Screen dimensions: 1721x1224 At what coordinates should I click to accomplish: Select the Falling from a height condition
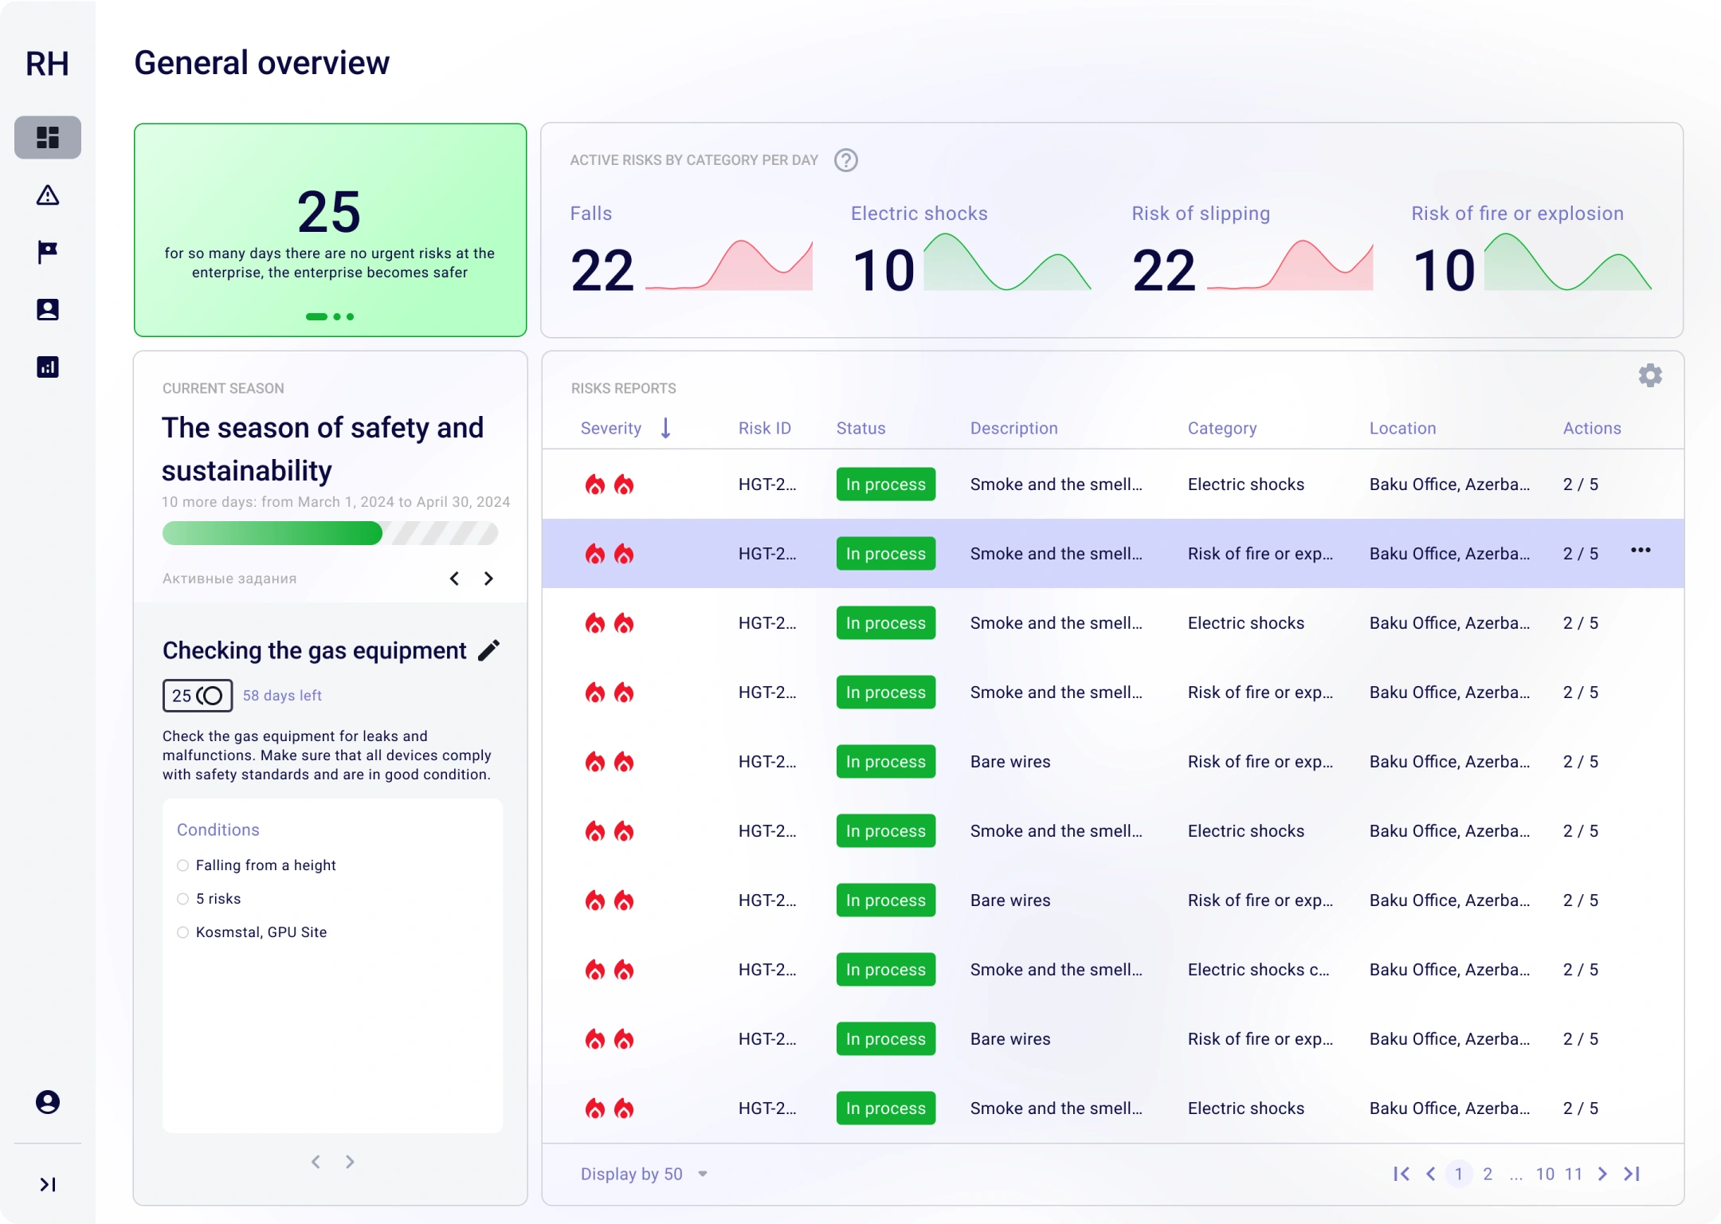click(x=183, y=865)
